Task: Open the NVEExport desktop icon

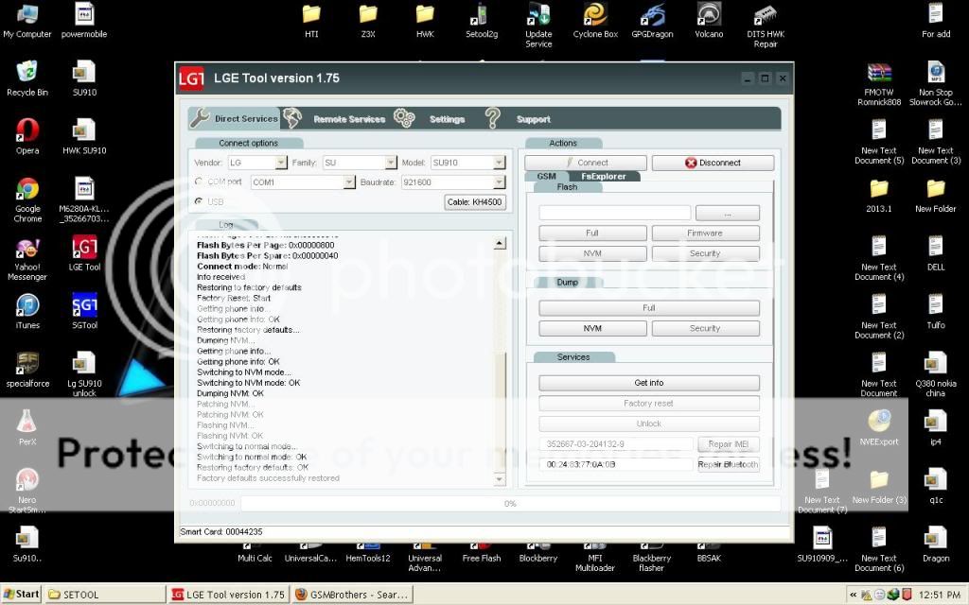Action: click(879, 428)
